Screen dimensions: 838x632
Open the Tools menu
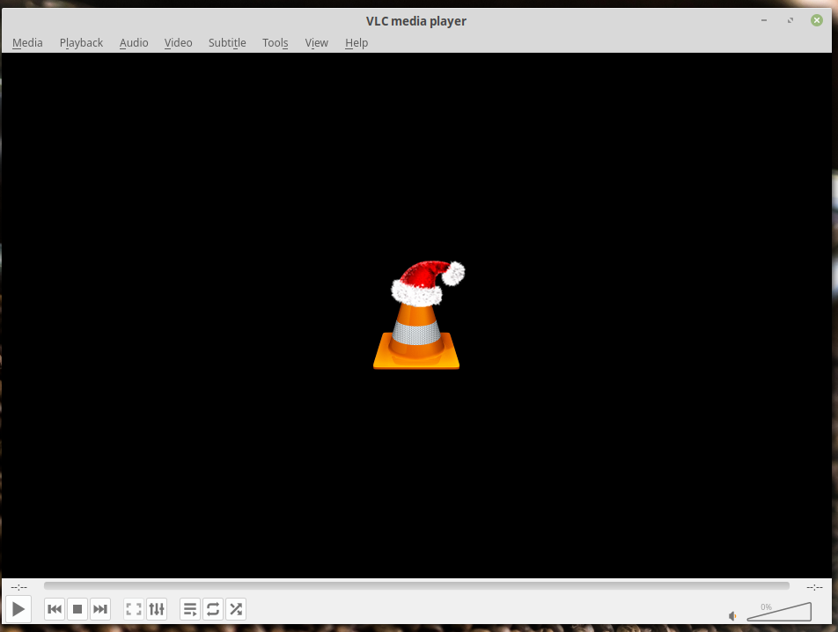pos(276,43)
